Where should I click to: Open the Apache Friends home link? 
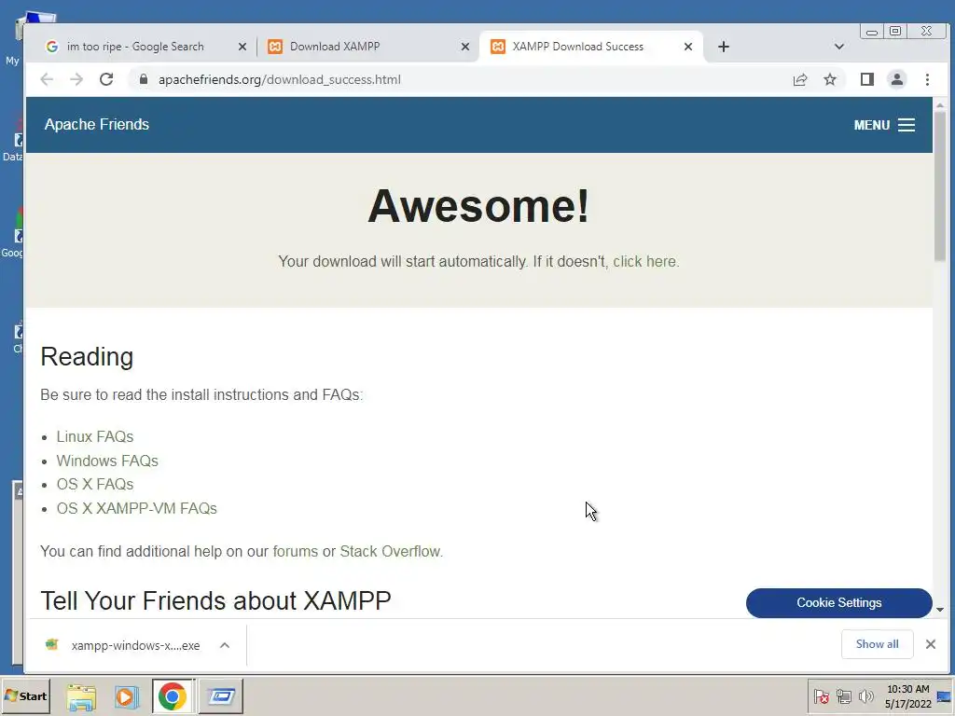97,124
